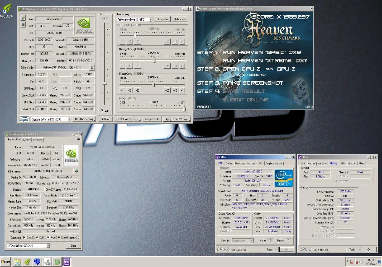Image resolution: width=382 pixels, height=267 pixels.
Task: Toggle the OpenCL checkbox in GPU-Z
Action: (x=24, y=237)
